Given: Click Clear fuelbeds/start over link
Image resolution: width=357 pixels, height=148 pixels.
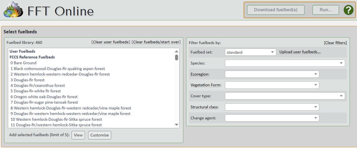Looking at the screenshot, I should pyautogui.click(x=156, y=42).
